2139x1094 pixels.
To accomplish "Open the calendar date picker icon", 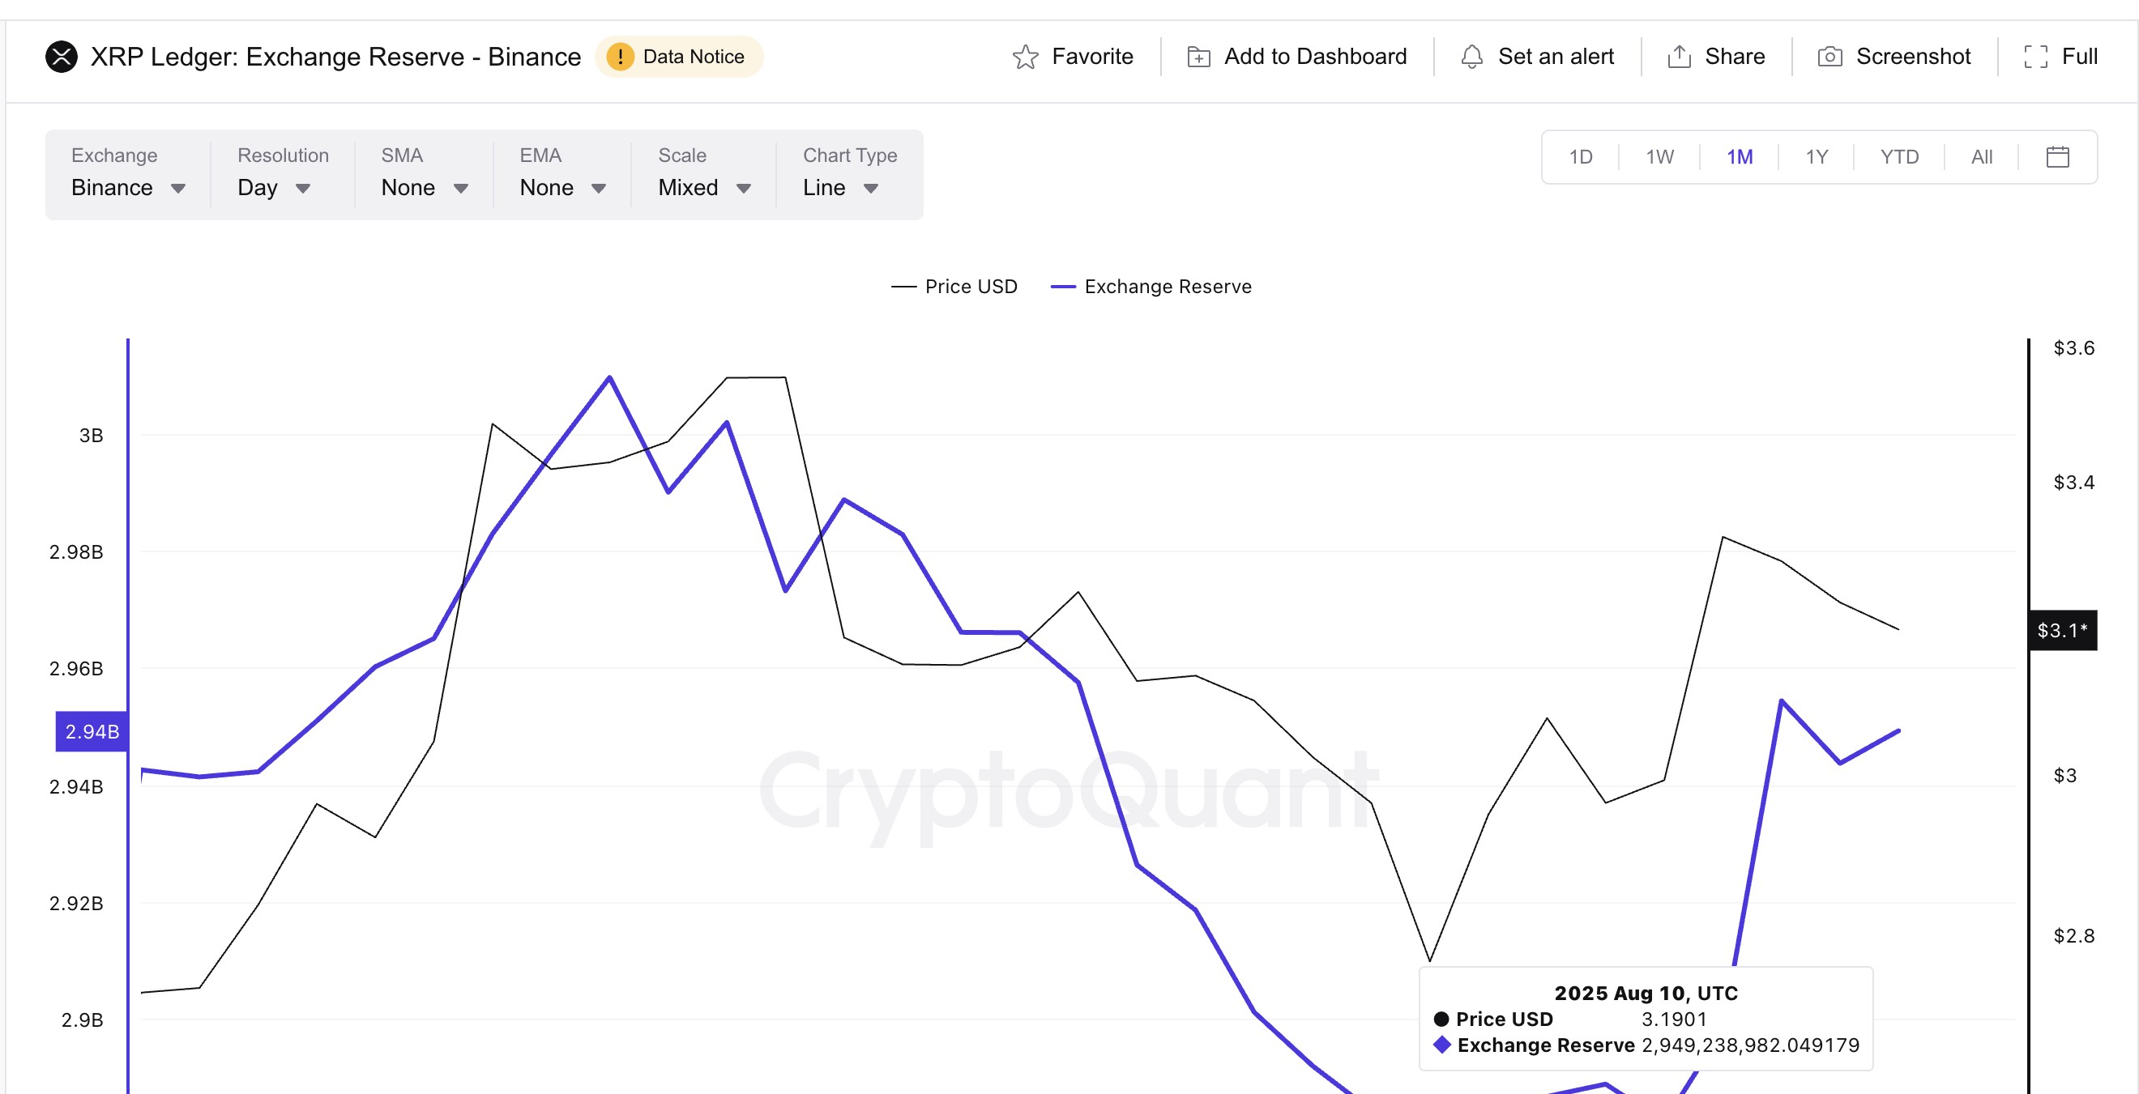I will coord(2057,157).
